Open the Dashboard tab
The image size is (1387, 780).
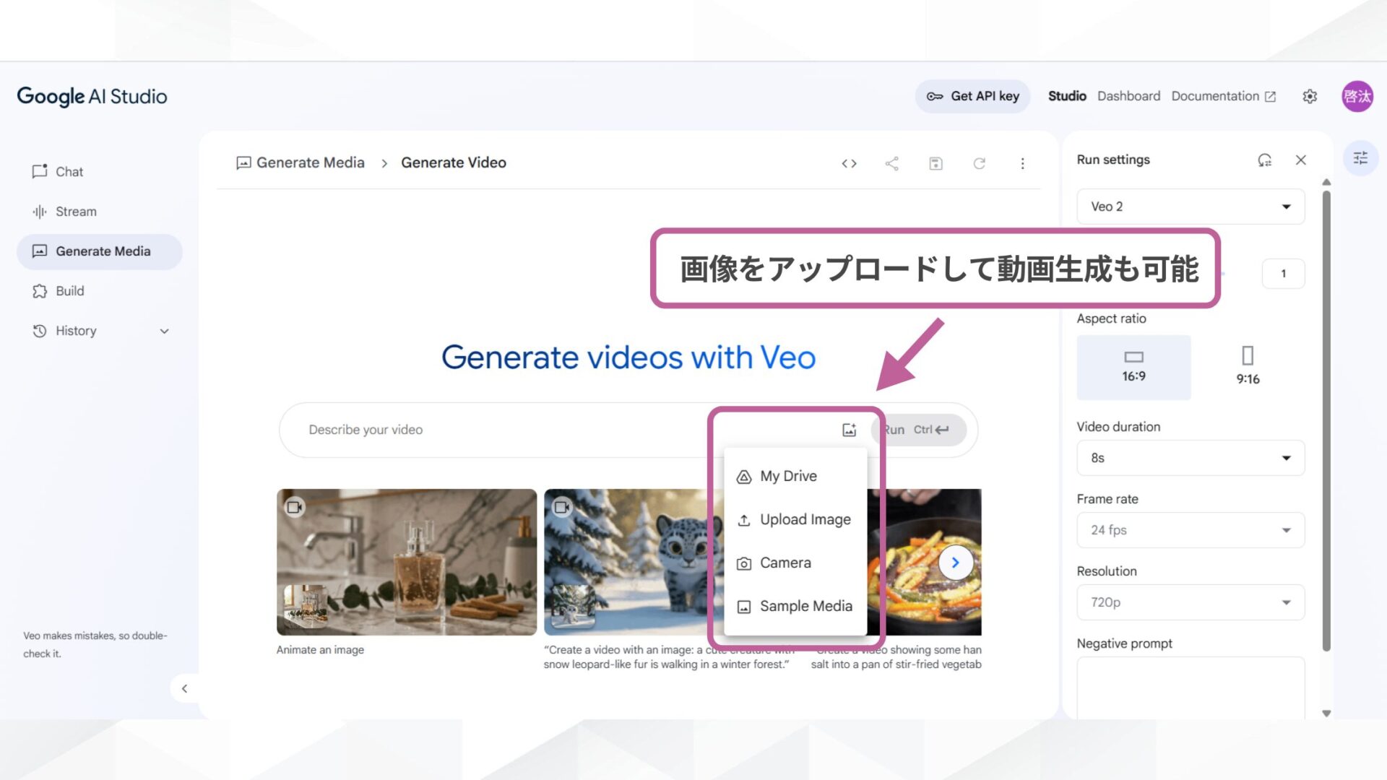1128,96
